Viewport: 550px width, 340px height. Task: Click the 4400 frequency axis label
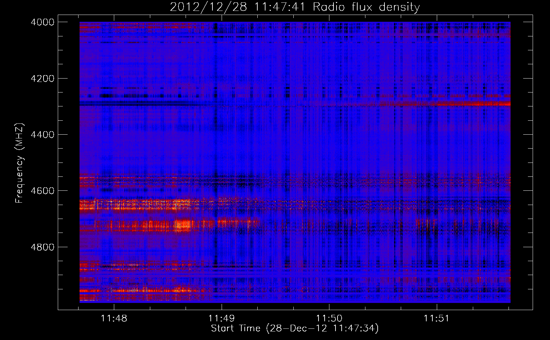point(42,135)
